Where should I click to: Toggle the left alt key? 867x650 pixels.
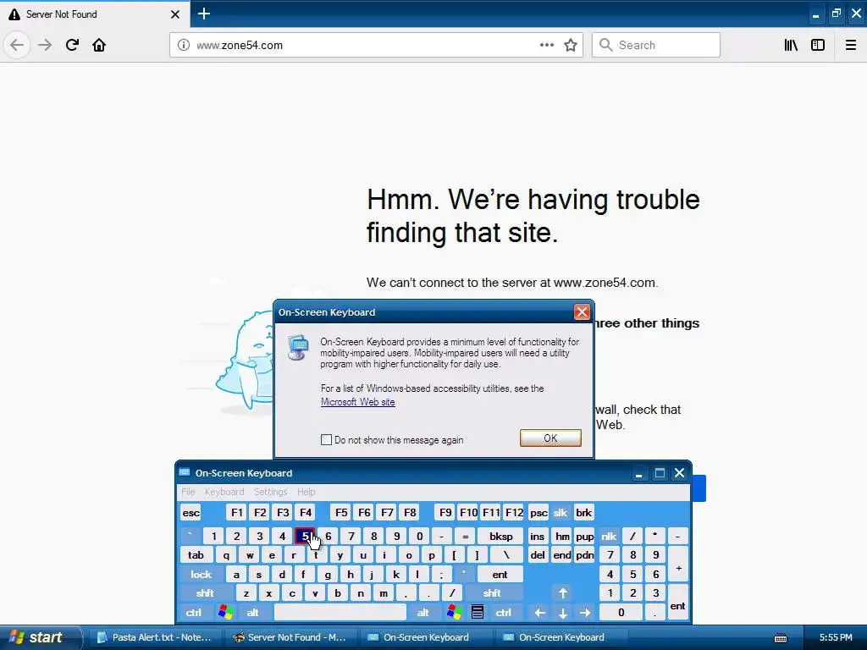click(252, 613)
